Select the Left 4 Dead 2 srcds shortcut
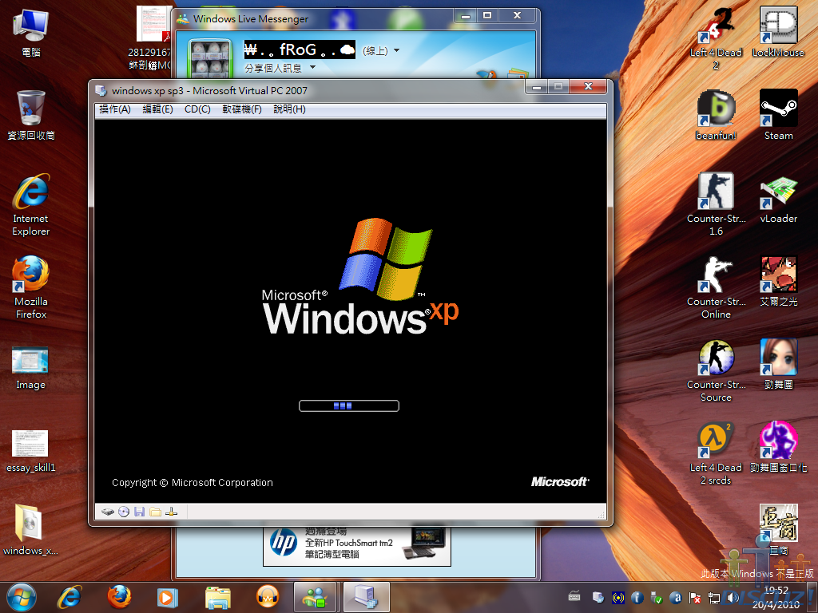Image resolution: width=818 pixels, height=613 pixels. [x=716, y=454]
